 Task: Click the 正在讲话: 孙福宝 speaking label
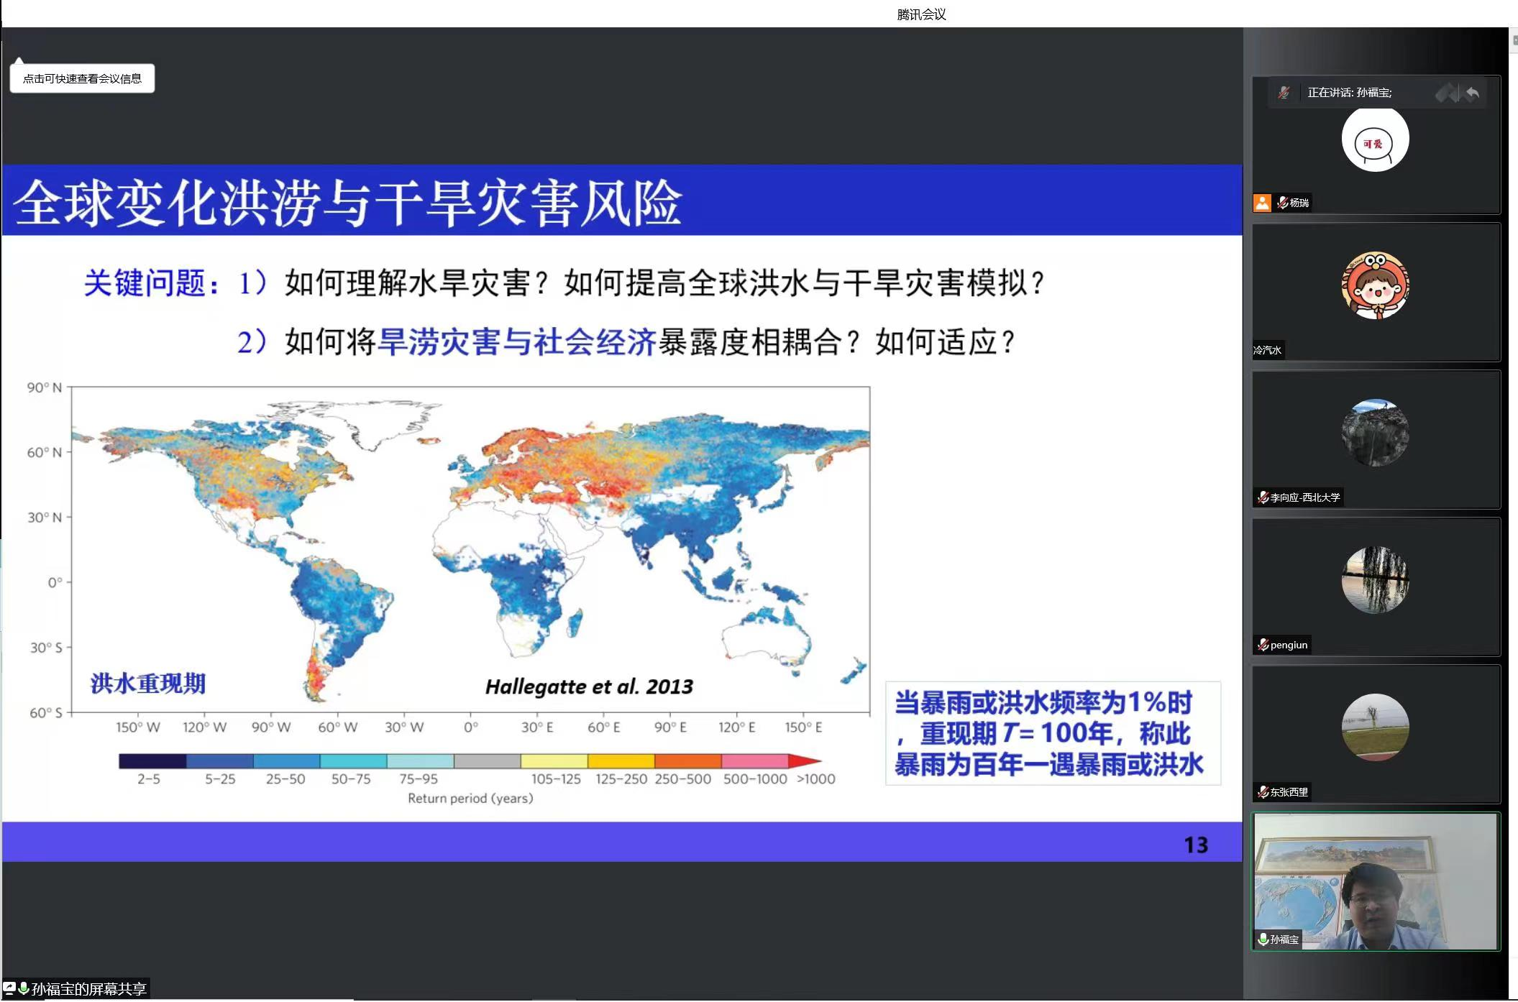point(1349,93)
